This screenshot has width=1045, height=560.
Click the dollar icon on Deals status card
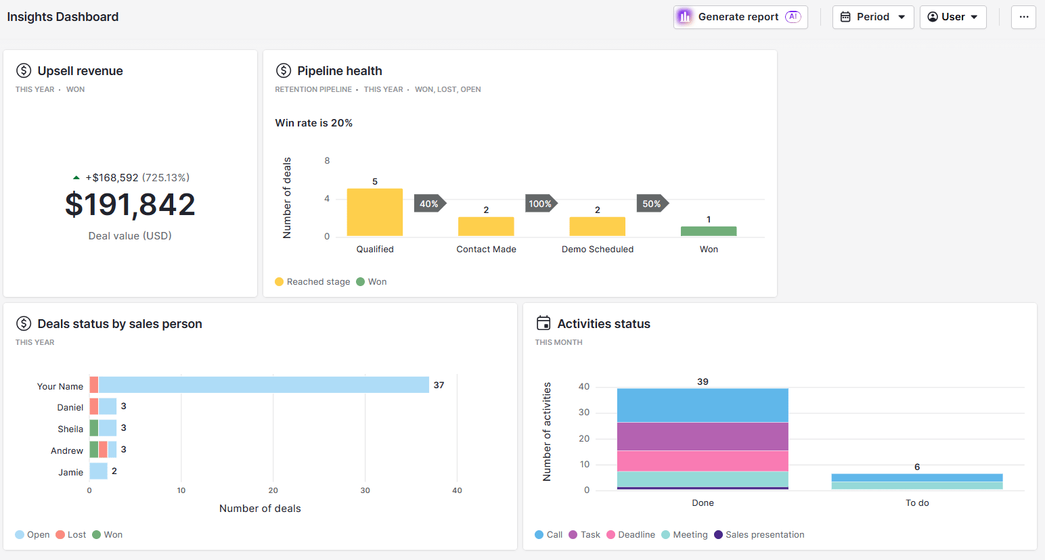(23, 323)
